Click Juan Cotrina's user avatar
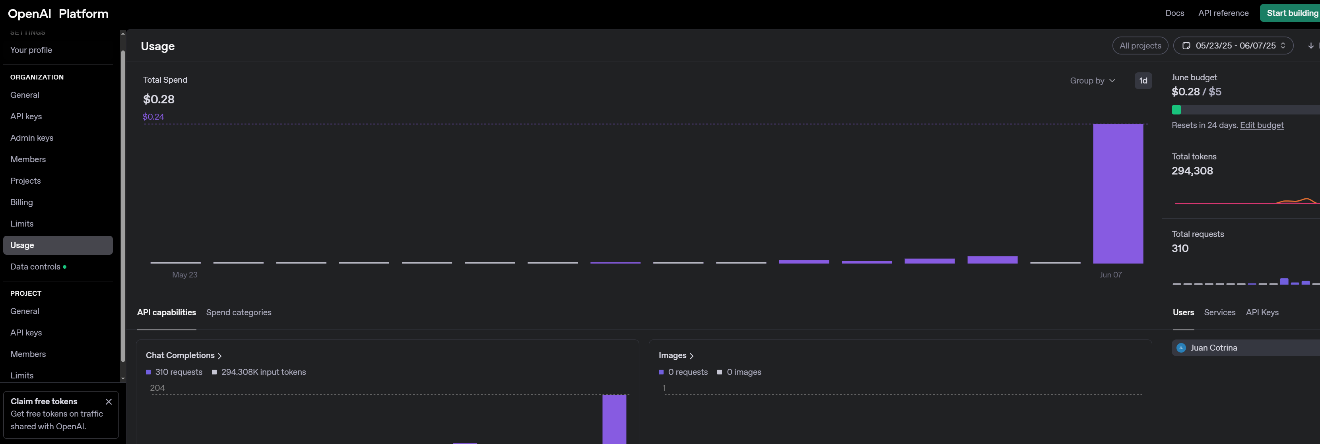The width and height of the screenshot is (1320, 444). point(1181,348)
